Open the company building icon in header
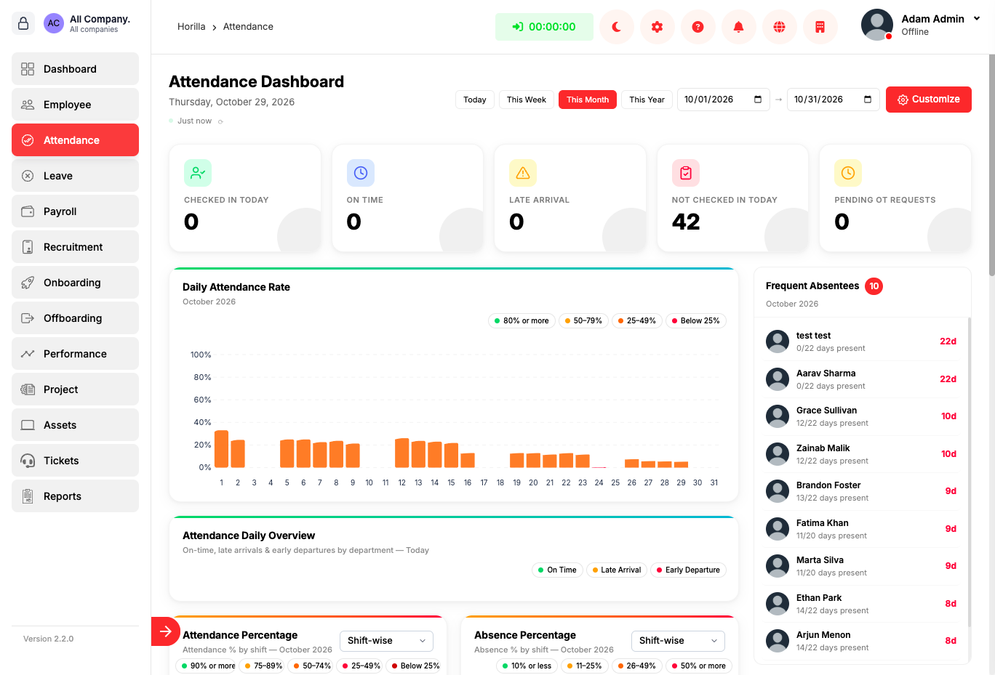Viewport: 995px width, 675px height. pos(820,27)
